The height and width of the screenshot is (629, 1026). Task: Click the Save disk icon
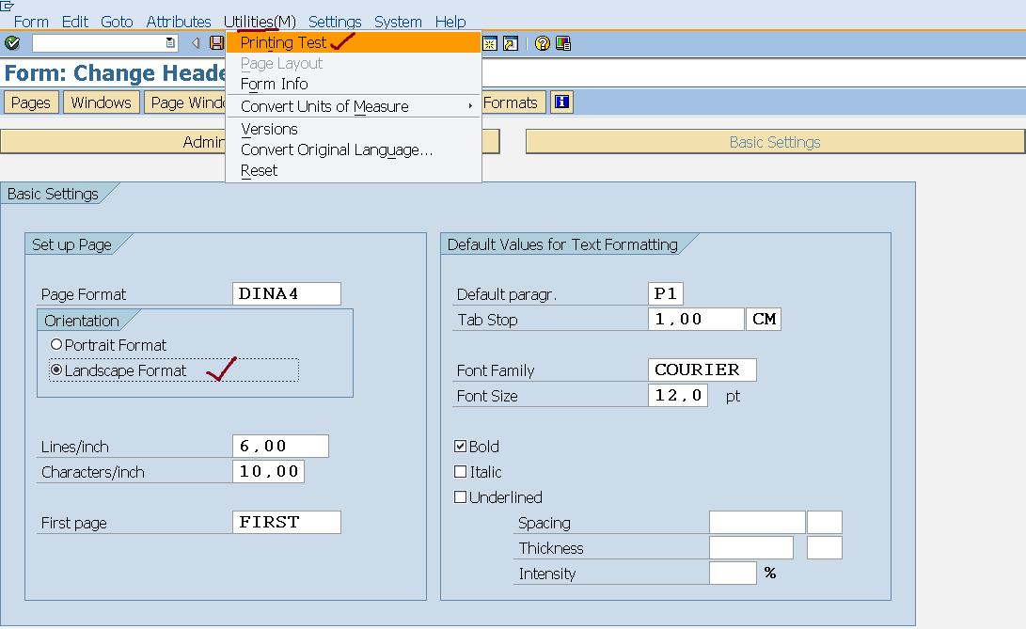pos(217,43)
